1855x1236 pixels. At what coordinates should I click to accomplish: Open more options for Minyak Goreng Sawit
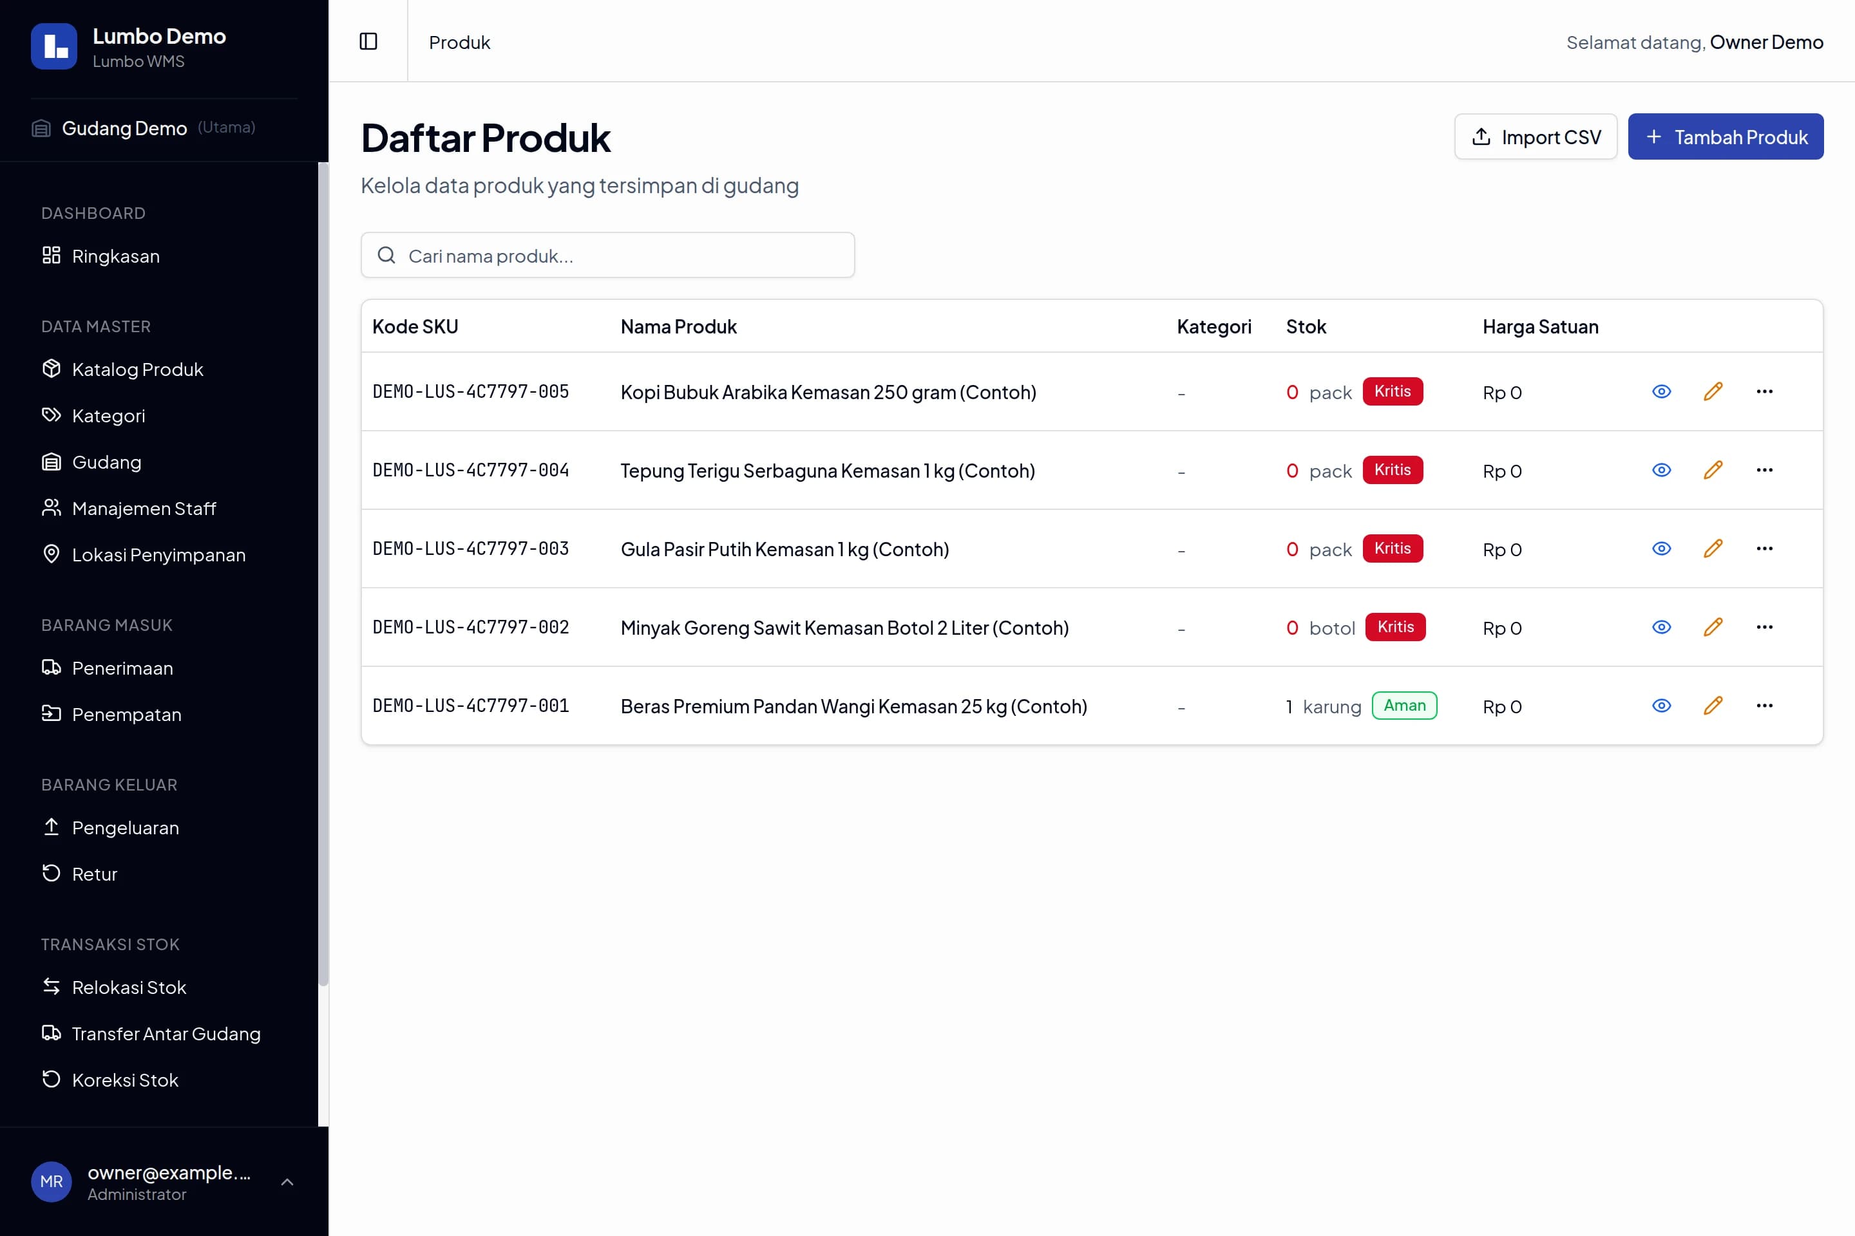click(1764, 628)
